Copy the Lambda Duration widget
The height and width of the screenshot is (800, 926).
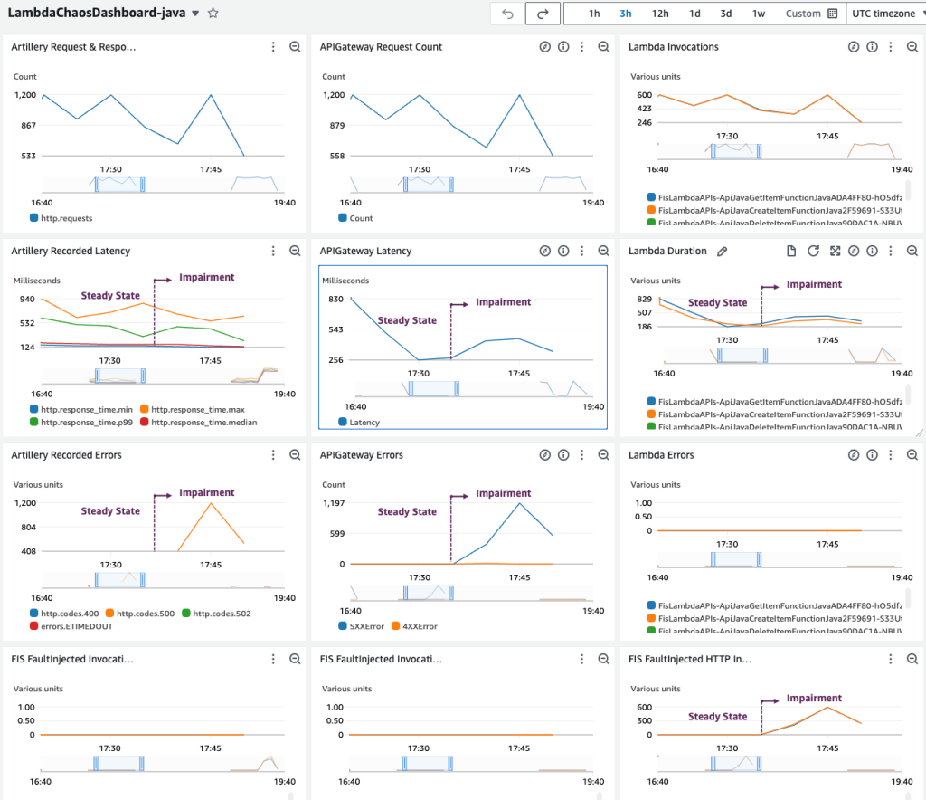(x=791, y=251)
